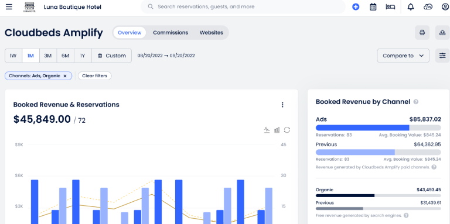
Task: Click the Ads Previous revenue bar
Action: 379,152
